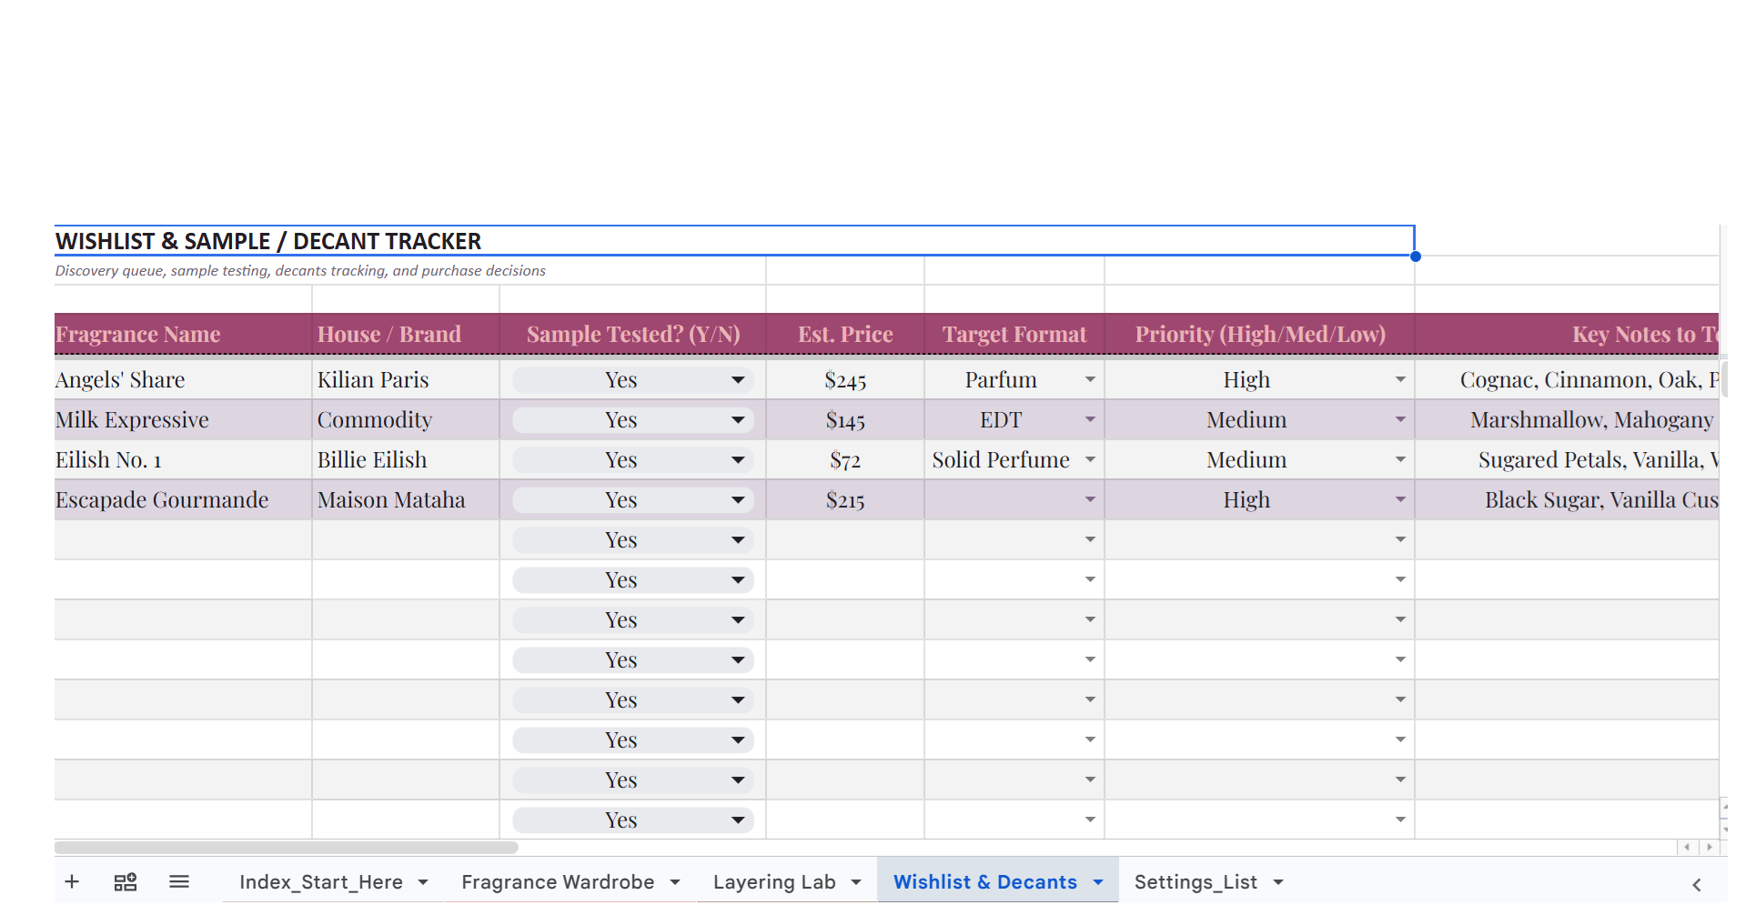Open Target Format dropdown showing Parfum
This screenshot has height=905, width=1745.
pyautogui.click(x=1090, y=379)
